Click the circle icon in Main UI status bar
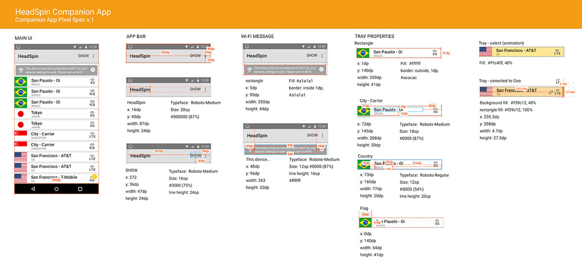The height and width of the screenshot is (263, 582). tap(18, 47)
